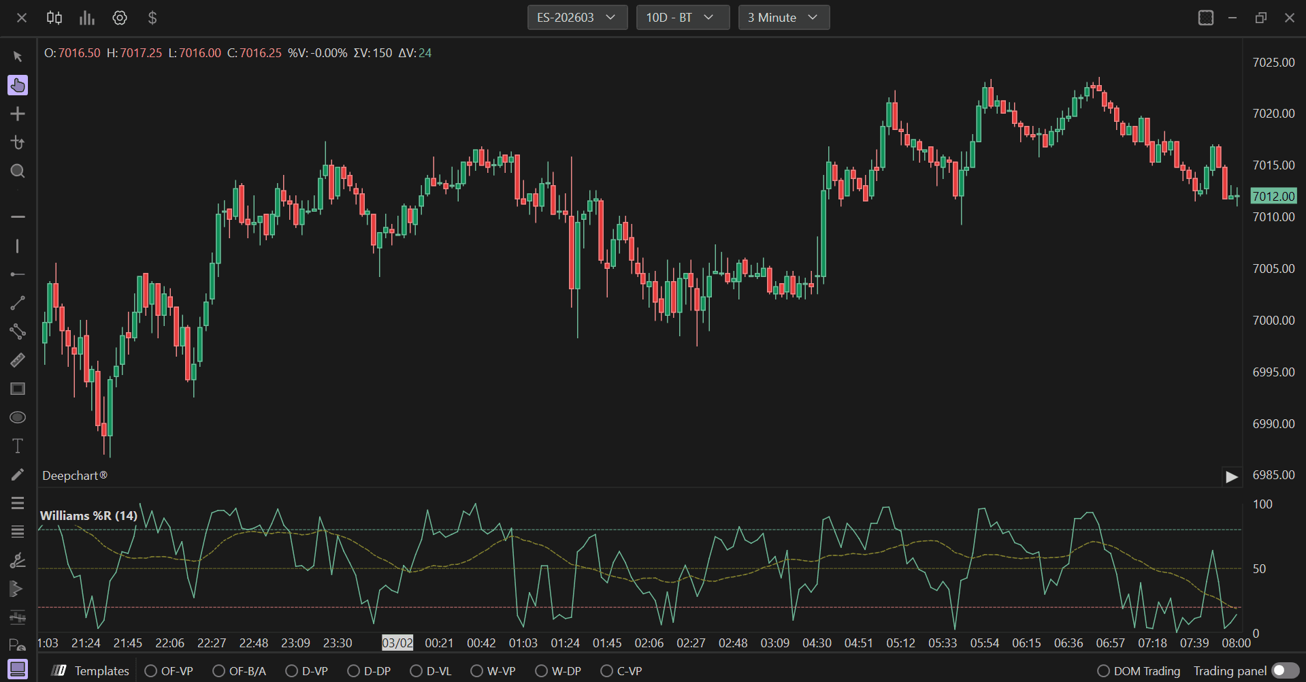Viewport: 1306px width, 682px height.
Task: Click the 7012.00 current price marker
Action: (1273, 196)
